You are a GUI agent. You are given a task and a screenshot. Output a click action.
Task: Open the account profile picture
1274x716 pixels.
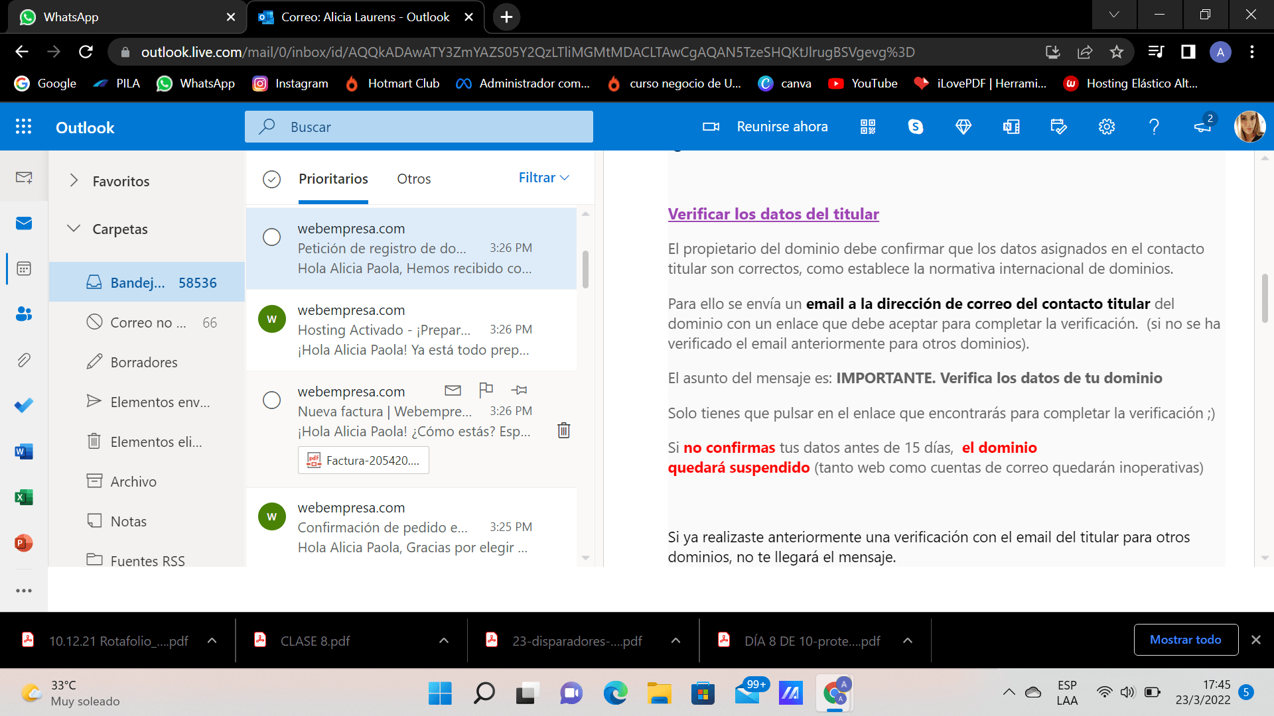coord(1249,127)
